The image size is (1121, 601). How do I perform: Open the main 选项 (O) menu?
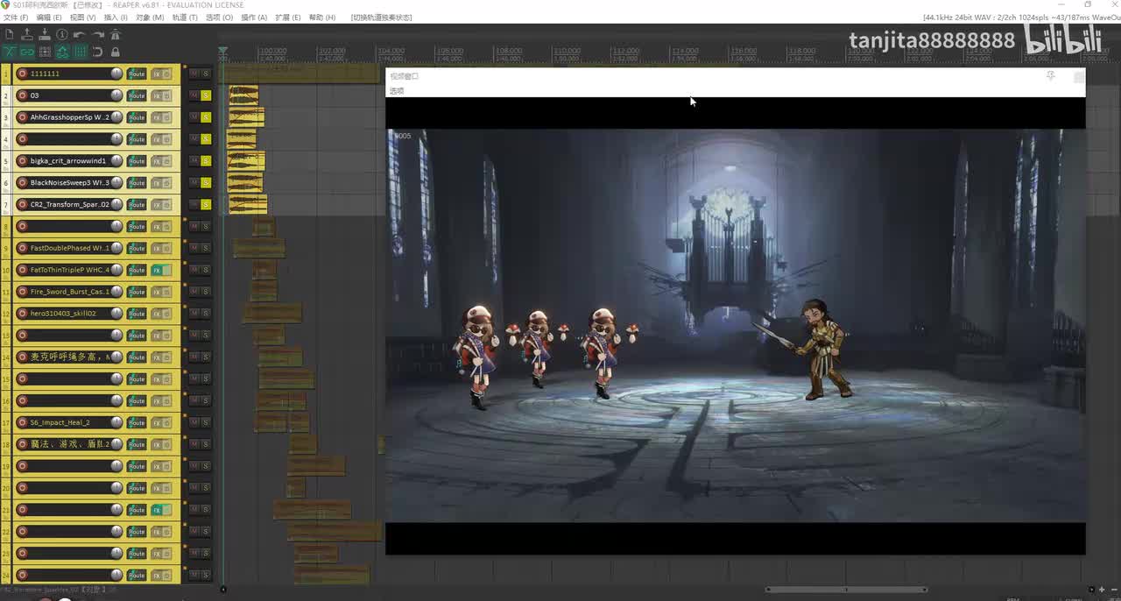[x=219, y=18]
